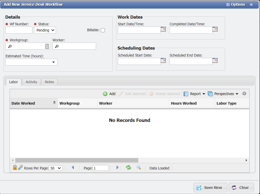Screen dimensions: 260x194
Task: Click the green refresh arrows icon
Action: click(128, 168)
